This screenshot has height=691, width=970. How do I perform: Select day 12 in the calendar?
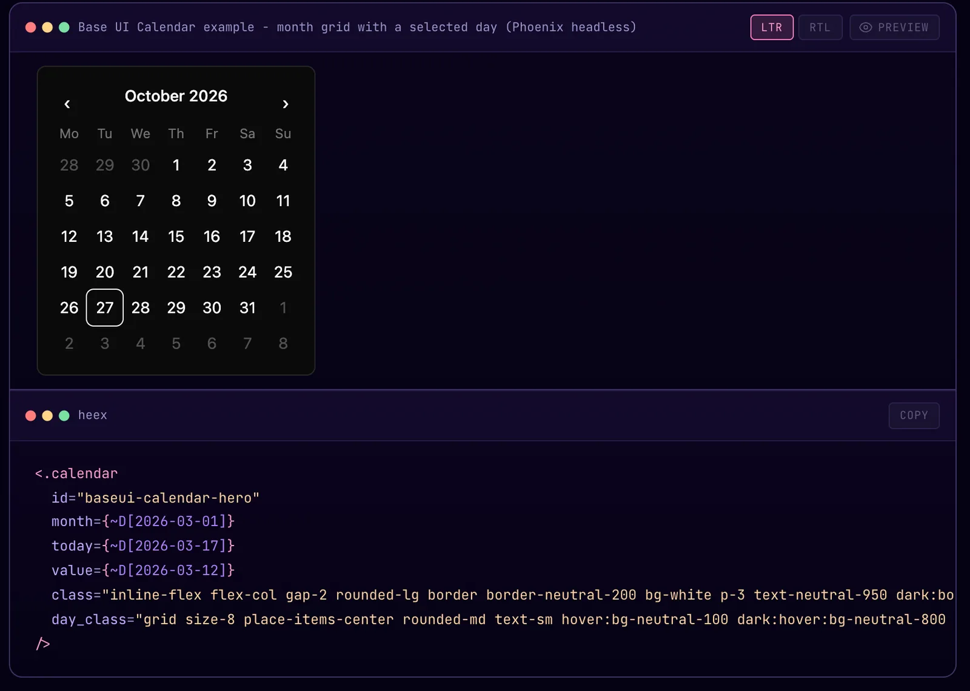69,236
